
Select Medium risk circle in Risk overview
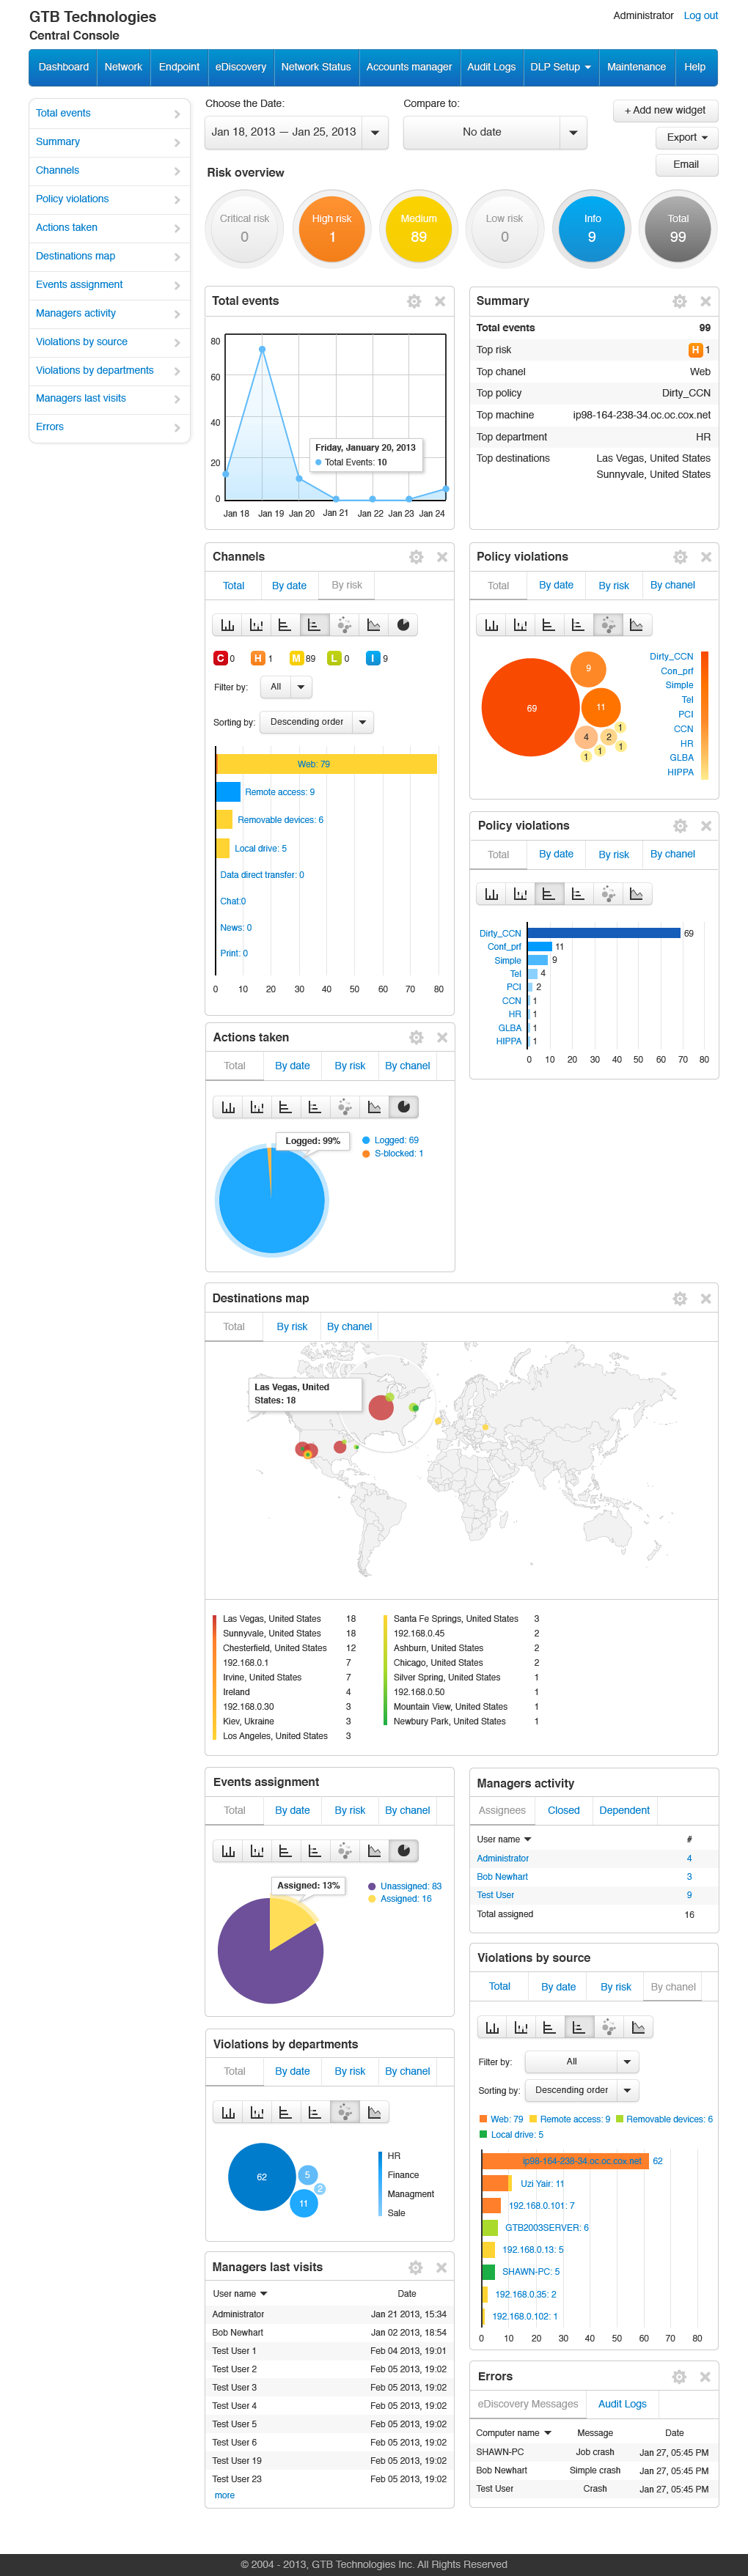tap(418, 228)
